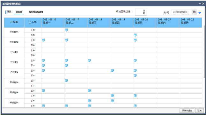View 开标室4 上午 booking on 2021-08-19

[112, 70]
